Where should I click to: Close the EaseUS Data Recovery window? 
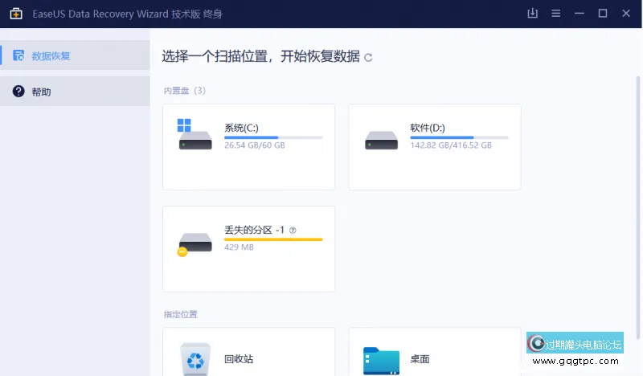click(x=626, y=14)
